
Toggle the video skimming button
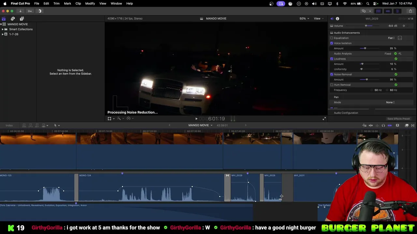coord(371,125)
